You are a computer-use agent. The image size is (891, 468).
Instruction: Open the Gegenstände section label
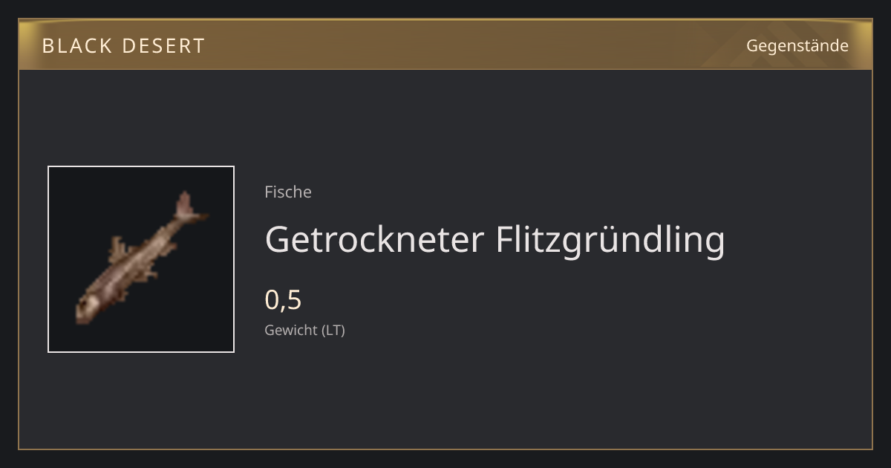[797, 46]
